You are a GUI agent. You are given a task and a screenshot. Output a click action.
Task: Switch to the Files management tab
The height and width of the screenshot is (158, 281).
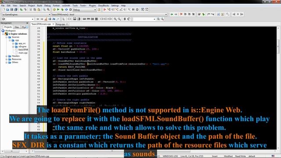click(17, 27)
